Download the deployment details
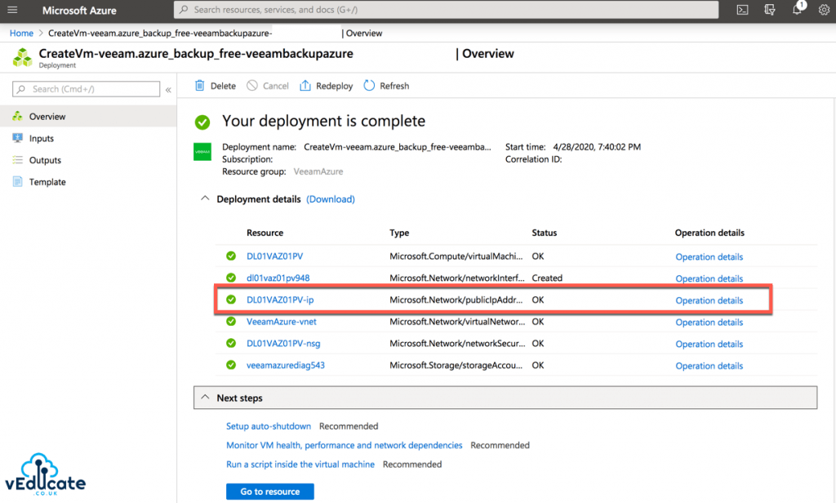Screen dimensions: 836x503 [x=330, y=198]
